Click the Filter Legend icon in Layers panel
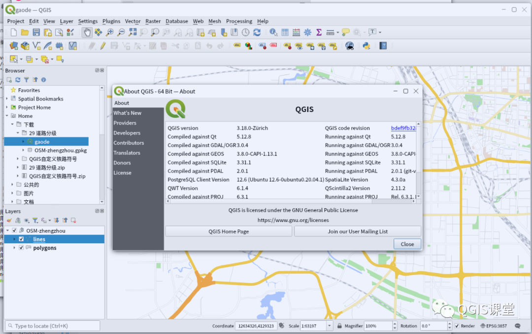 [x=35, y=221]
